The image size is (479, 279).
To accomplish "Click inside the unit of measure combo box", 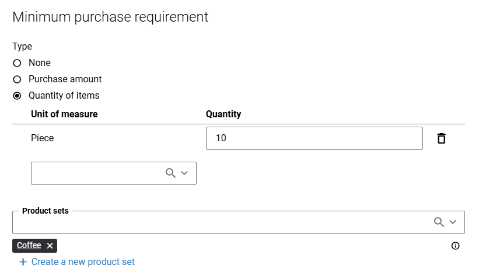I will [114, 173].
